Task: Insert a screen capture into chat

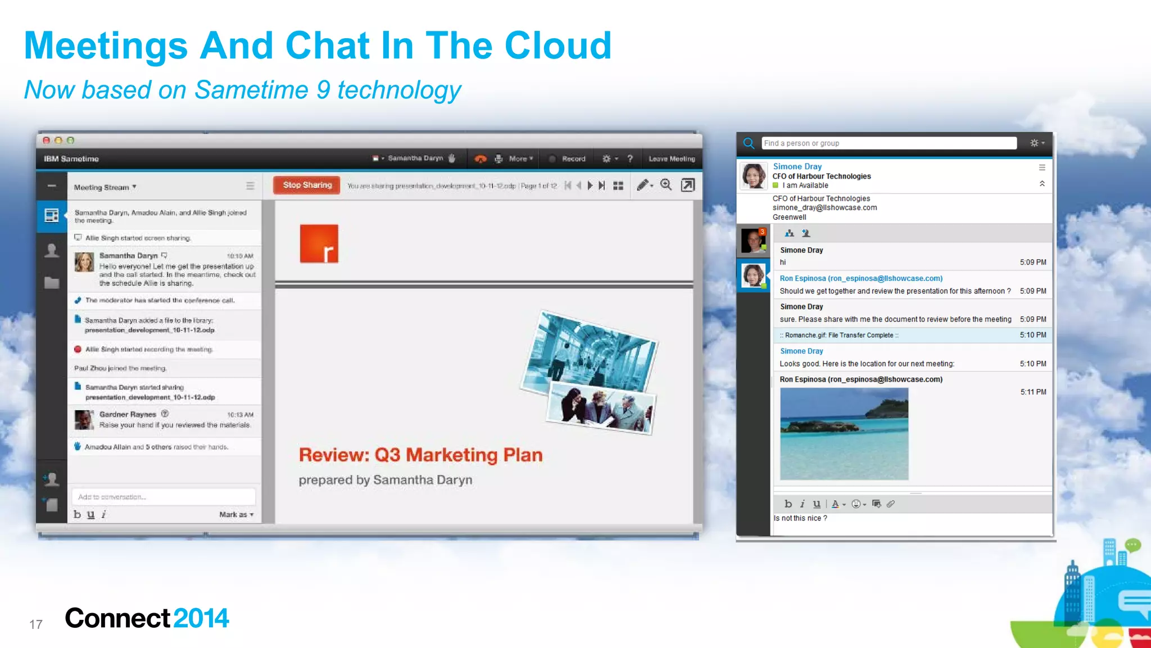Action: tap(876, 504)
